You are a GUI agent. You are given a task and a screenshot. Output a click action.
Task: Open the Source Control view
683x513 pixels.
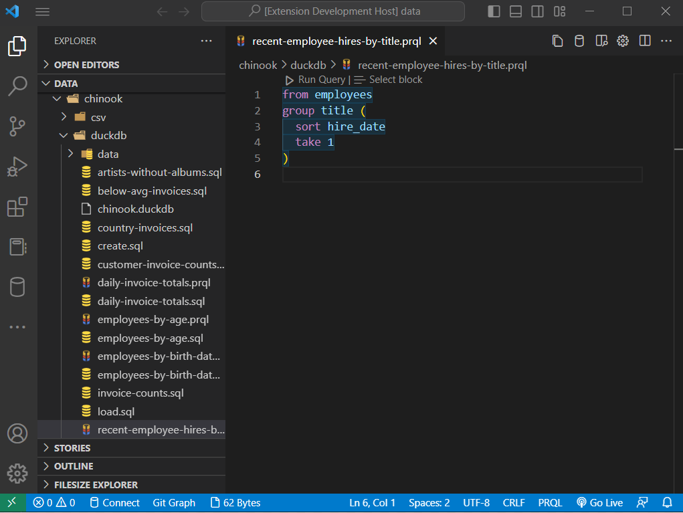(x=17, y=125)
